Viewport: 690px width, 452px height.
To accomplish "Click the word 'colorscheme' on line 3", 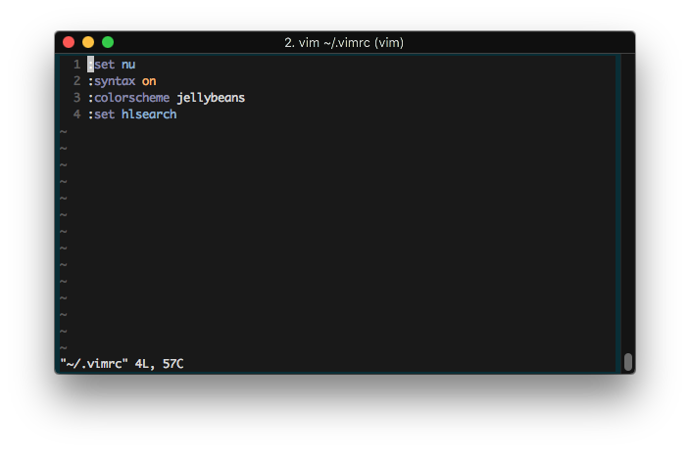I will (131, 98).
